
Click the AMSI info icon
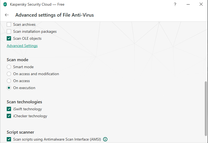click(x=105, y=139)
